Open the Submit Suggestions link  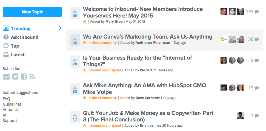pyautogui.click(x=20, y=92)
